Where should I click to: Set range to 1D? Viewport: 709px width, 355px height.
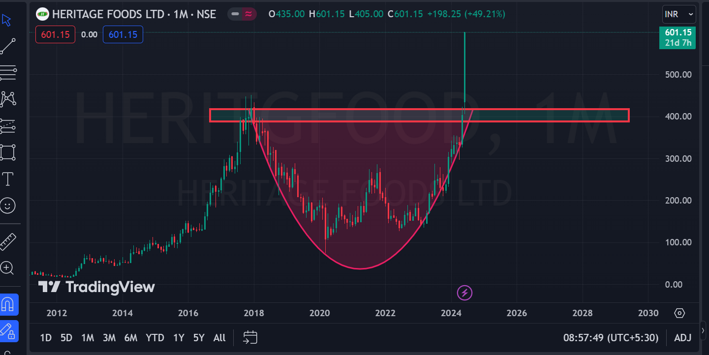tap(46, 338)
